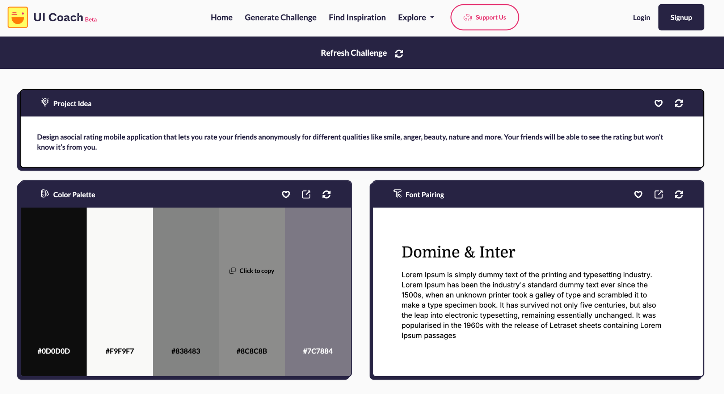Refresh the Color Palette

326,194
